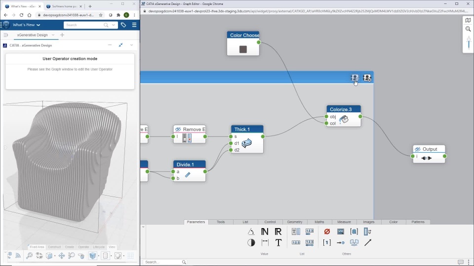Switch to the Tools tab

221,222
